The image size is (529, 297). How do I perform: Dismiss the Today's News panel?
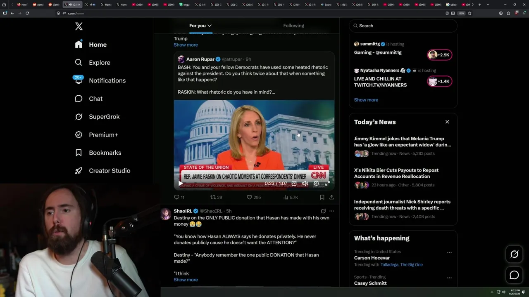coord(447,122)
